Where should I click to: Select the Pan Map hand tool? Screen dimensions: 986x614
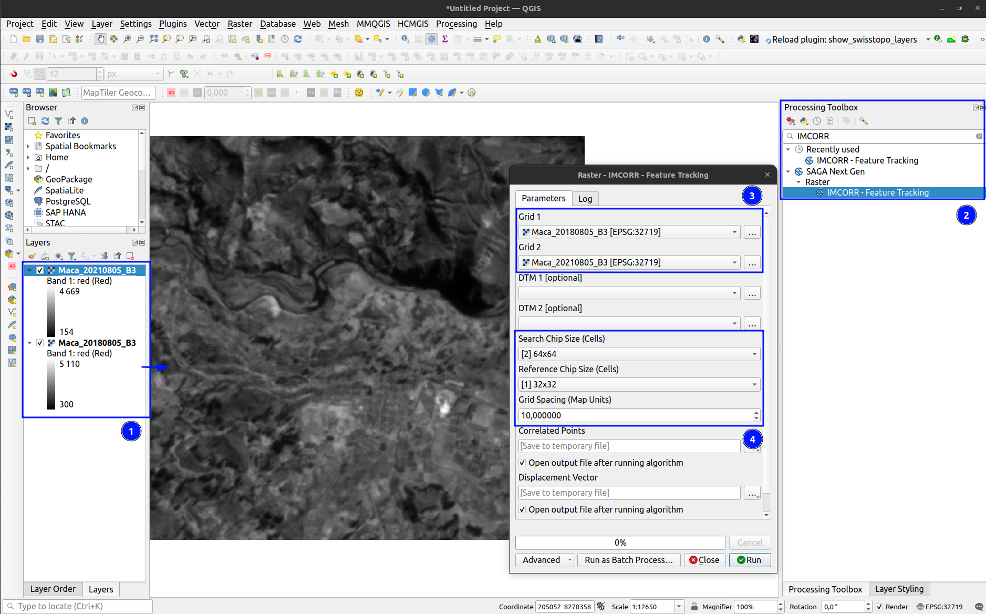tap(101, 39)
